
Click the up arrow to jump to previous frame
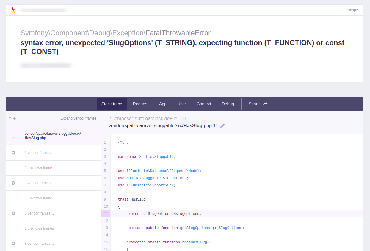point(10,118)
